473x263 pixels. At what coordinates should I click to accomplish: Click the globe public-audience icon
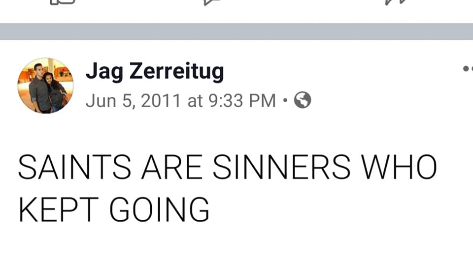(303, 100)
